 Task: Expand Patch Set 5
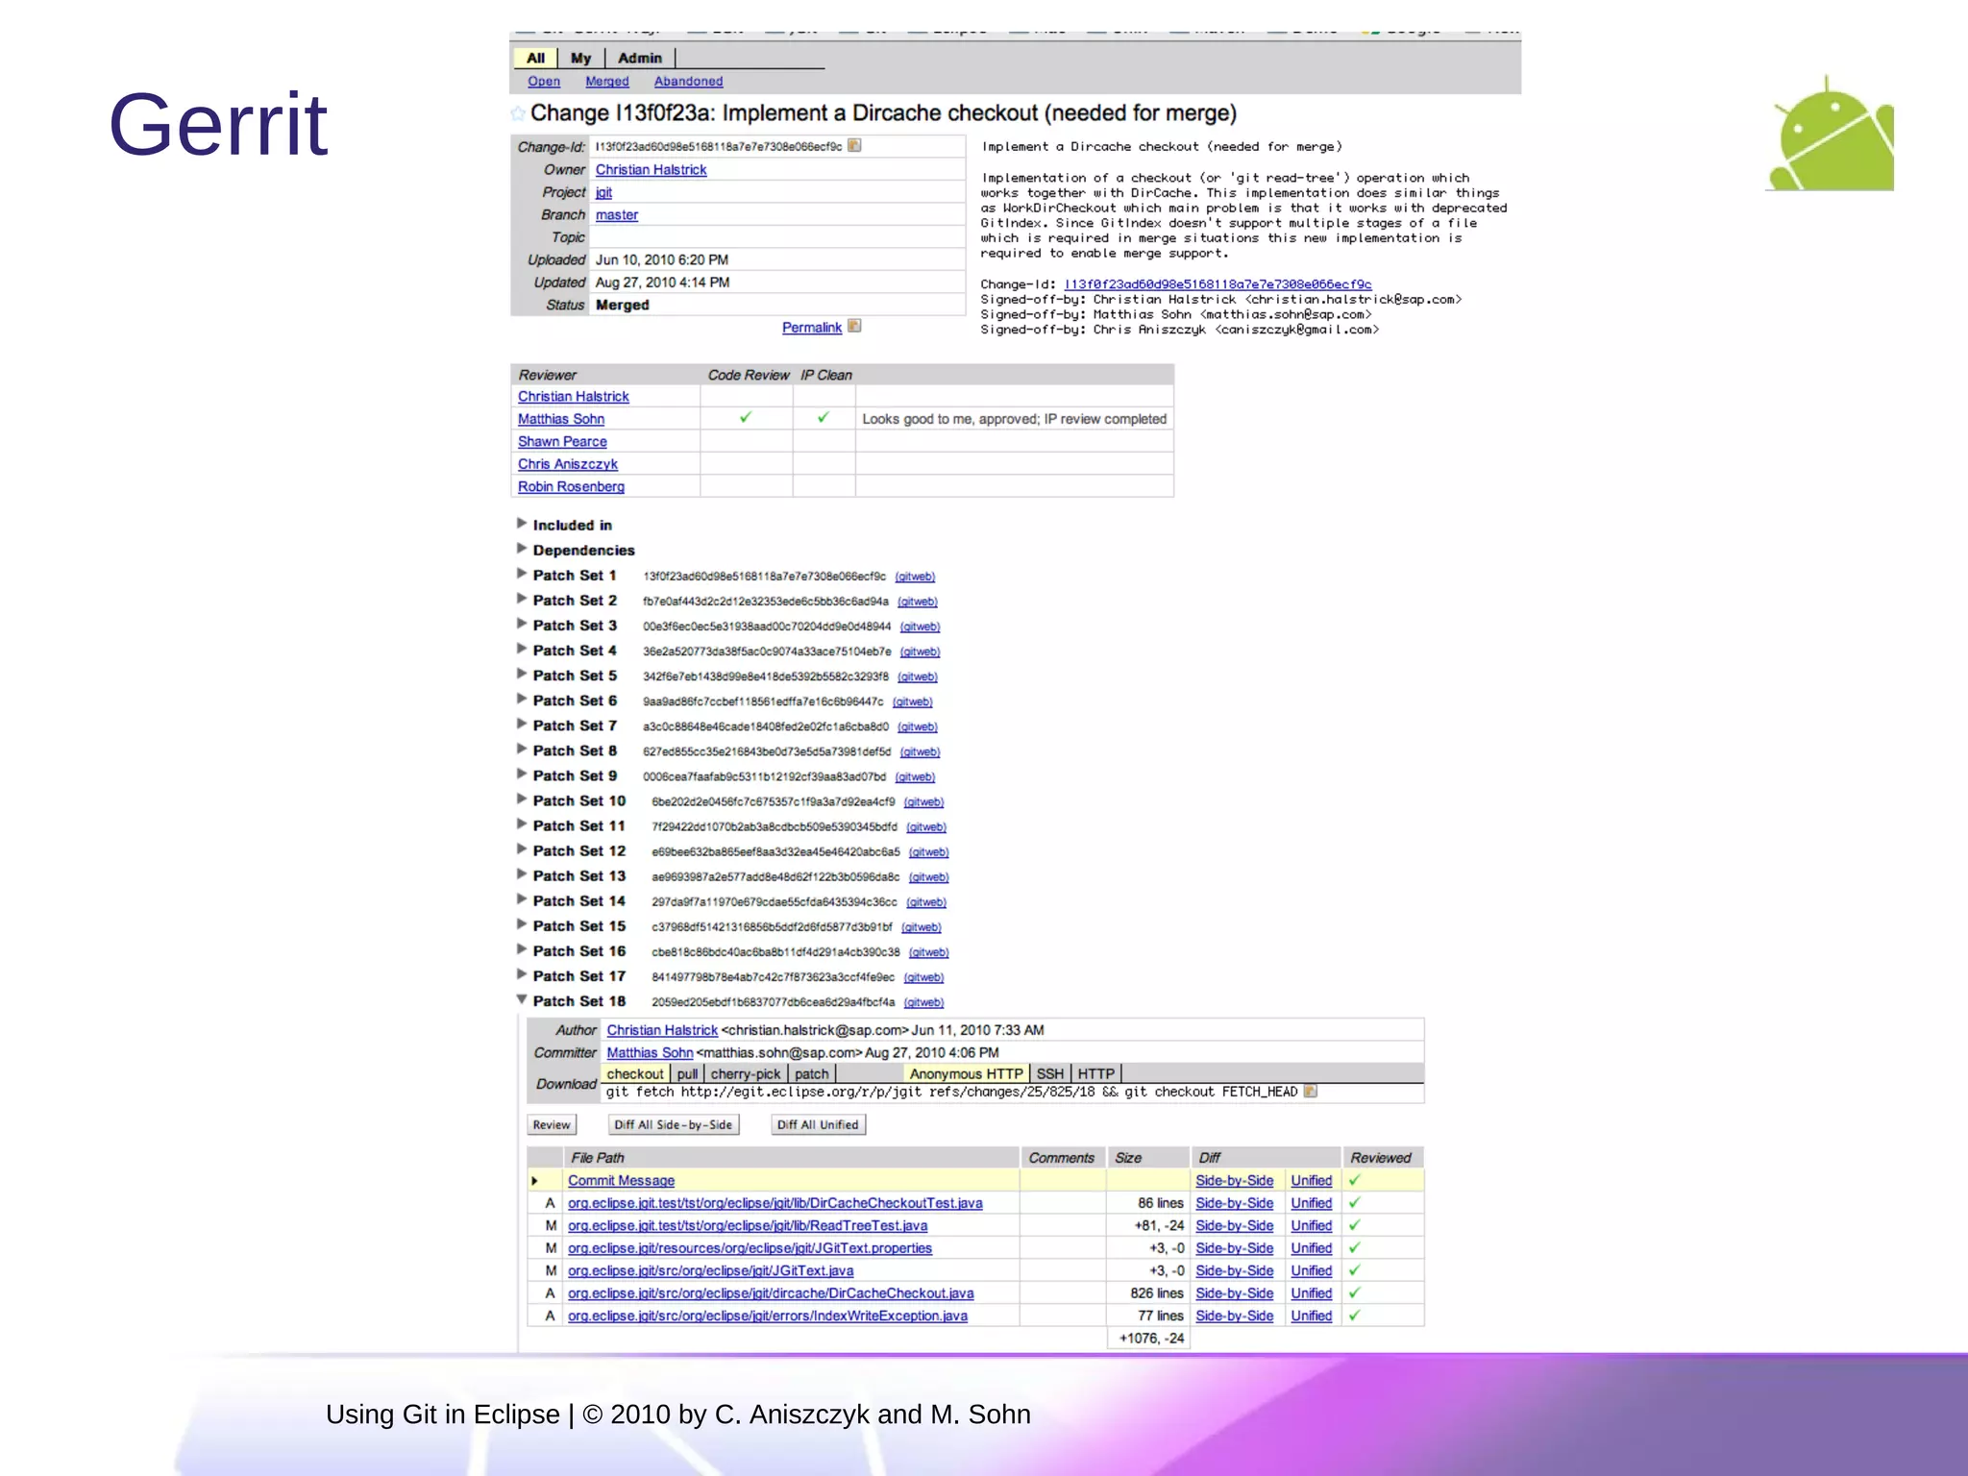(x=522, y=674)
